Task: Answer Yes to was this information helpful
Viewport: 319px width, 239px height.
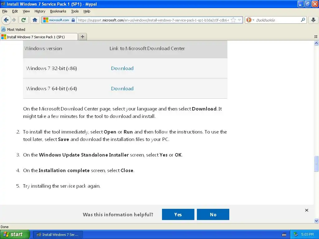Action: coord(178,214)
